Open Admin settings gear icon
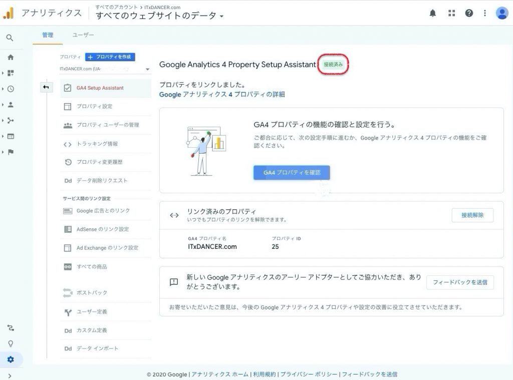The height and width of the screenshot is (380, 513). click(x=11, y=359)
